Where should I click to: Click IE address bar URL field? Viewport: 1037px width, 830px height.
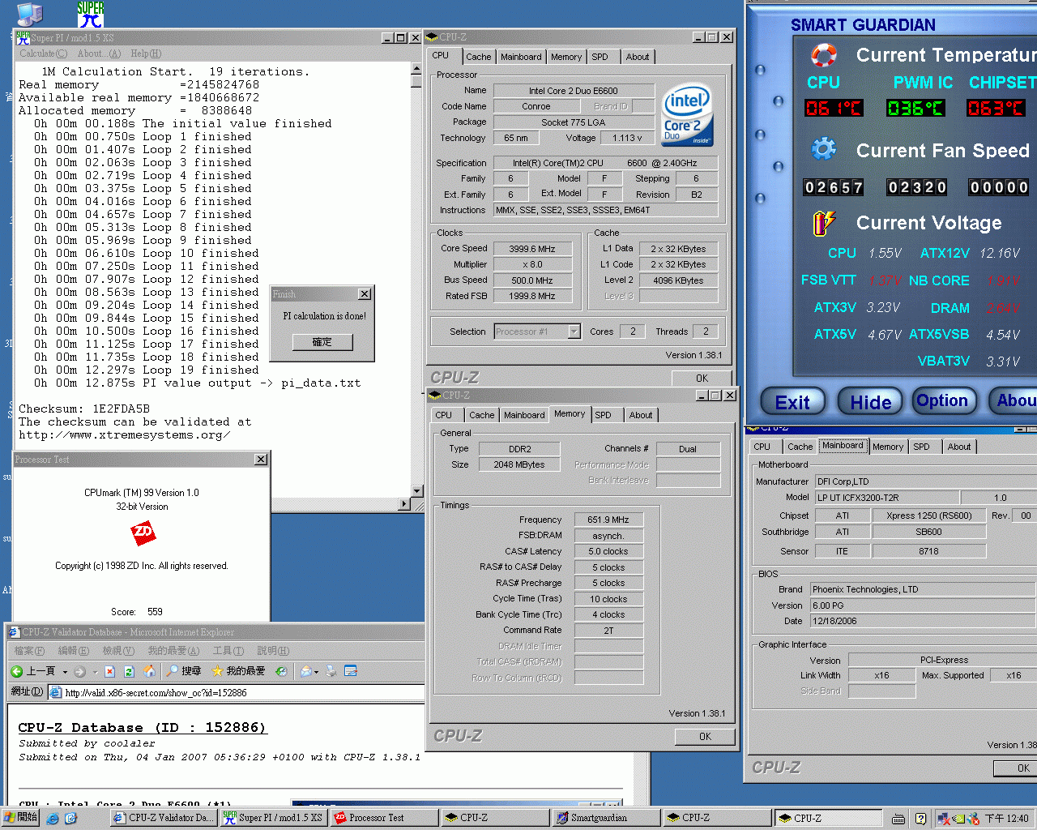pyautogui.click(x=235, y=692)
